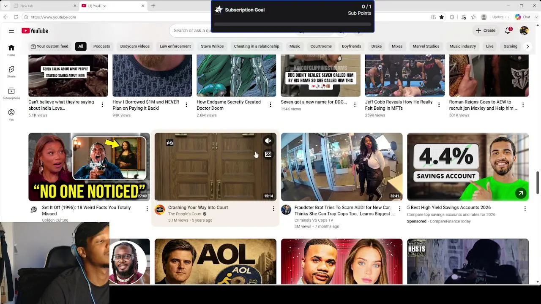Open the You section in sidebar
Screen dimensions: 541x304
[11, 115]
